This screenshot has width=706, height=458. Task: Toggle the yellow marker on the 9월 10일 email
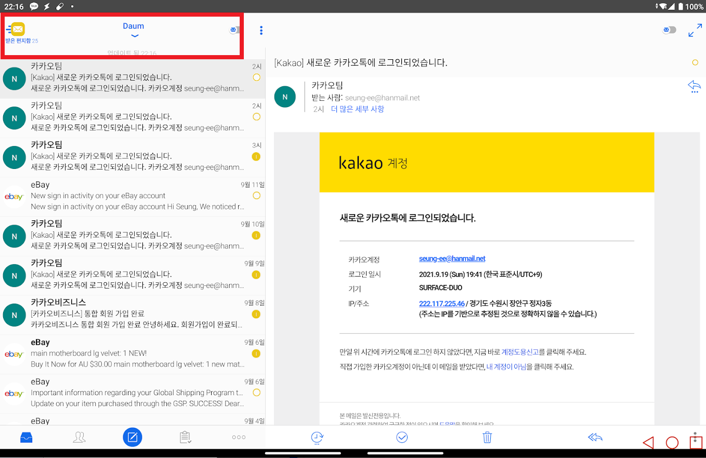pos(256,235)
